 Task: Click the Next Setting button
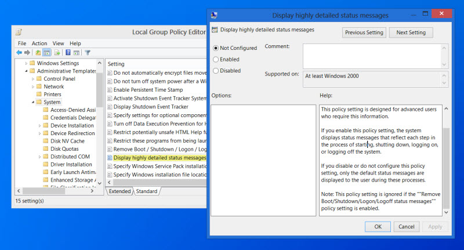click(x=411, y=32)
